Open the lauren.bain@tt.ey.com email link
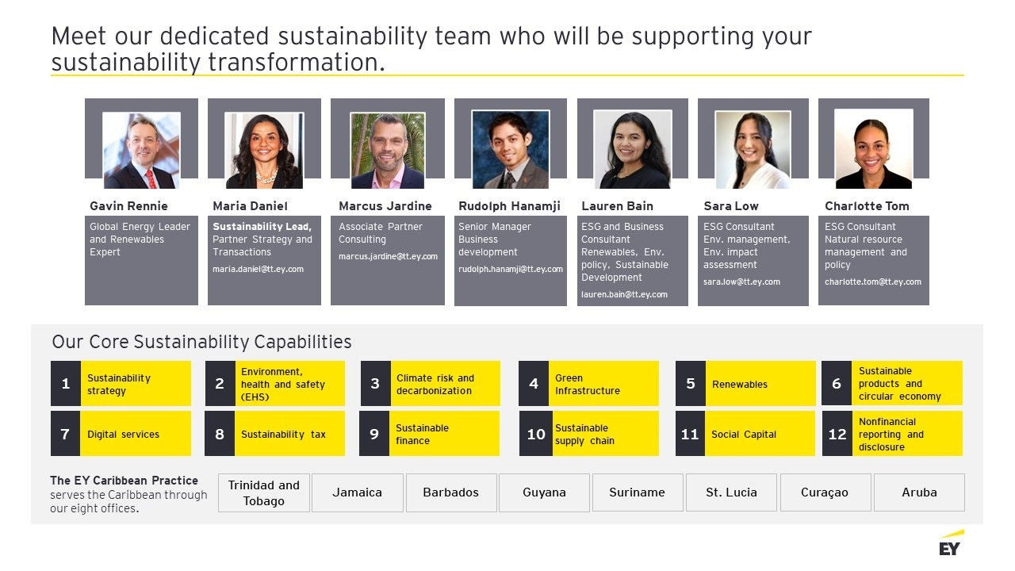 (x=624, y=294)
